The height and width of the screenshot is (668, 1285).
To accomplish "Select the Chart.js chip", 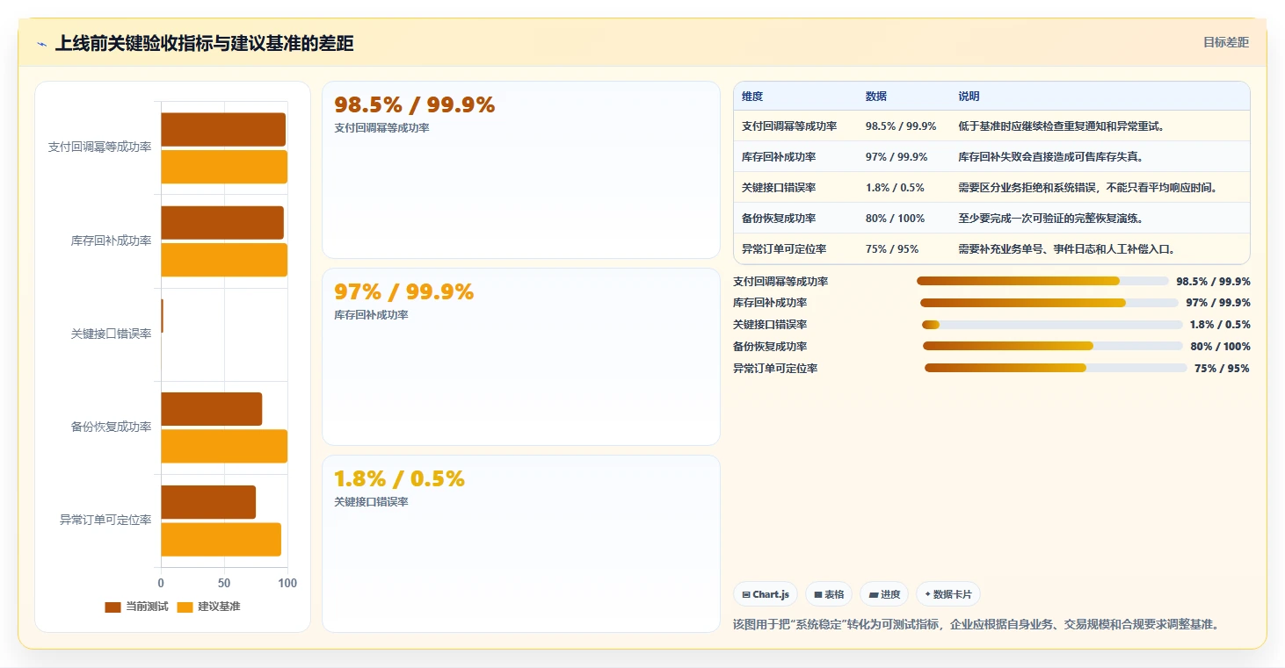I will click(x=766, y=594).
